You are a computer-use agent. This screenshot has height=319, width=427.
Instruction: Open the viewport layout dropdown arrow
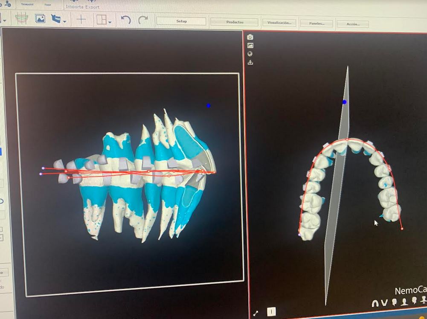coord(110,22)
